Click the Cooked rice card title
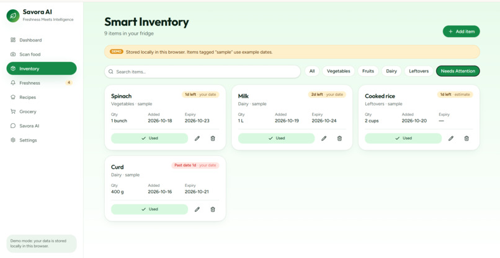 coord(380,96)
